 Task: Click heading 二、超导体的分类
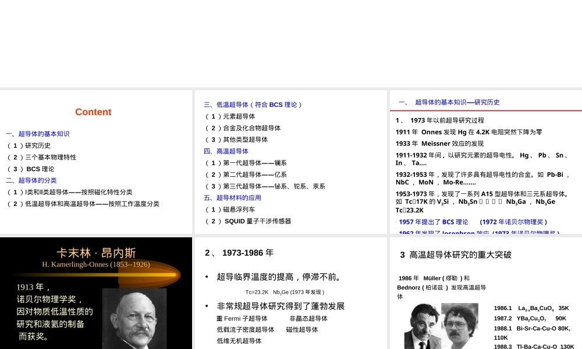point(31,181)
